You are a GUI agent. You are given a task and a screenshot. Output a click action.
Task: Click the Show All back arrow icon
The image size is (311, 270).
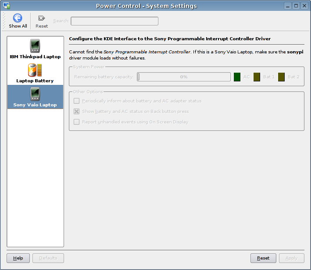coord(18,18)
